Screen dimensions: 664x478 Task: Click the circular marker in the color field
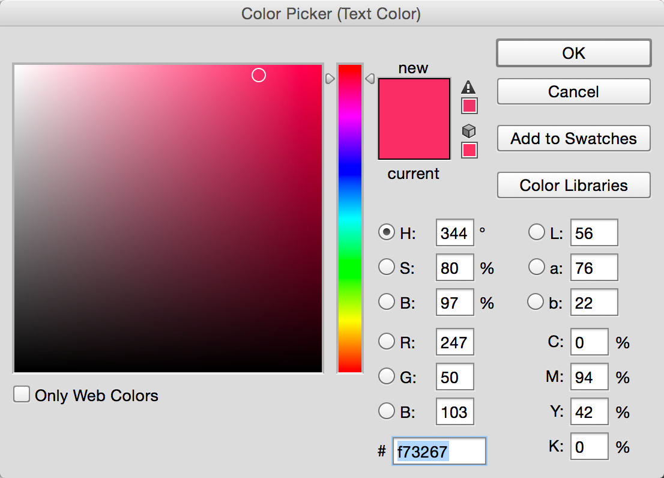click(x=259, y=75)
